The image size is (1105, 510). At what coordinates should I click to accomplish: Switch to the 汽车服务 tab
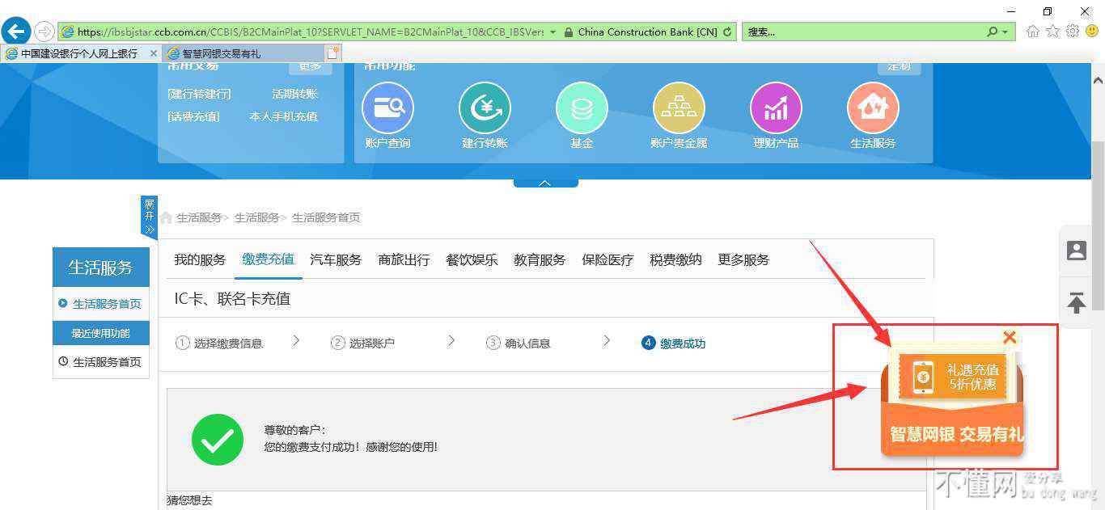click(x=336, y=260)
